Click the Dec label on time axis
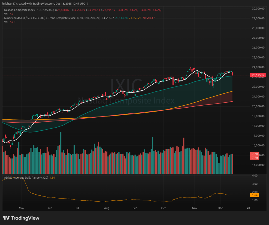Screen dimensions: 269x225 click(x=220, y=208)
